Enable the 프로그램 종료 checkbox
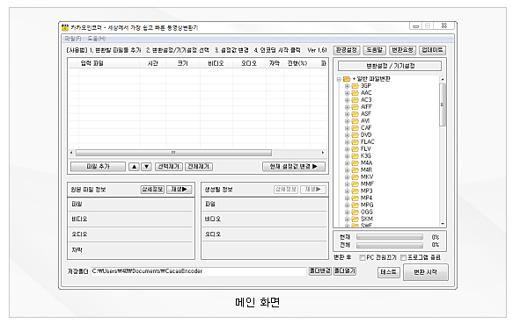Image resolution: width=513 pixels, height=324 pixels. [x=403, y=257]
